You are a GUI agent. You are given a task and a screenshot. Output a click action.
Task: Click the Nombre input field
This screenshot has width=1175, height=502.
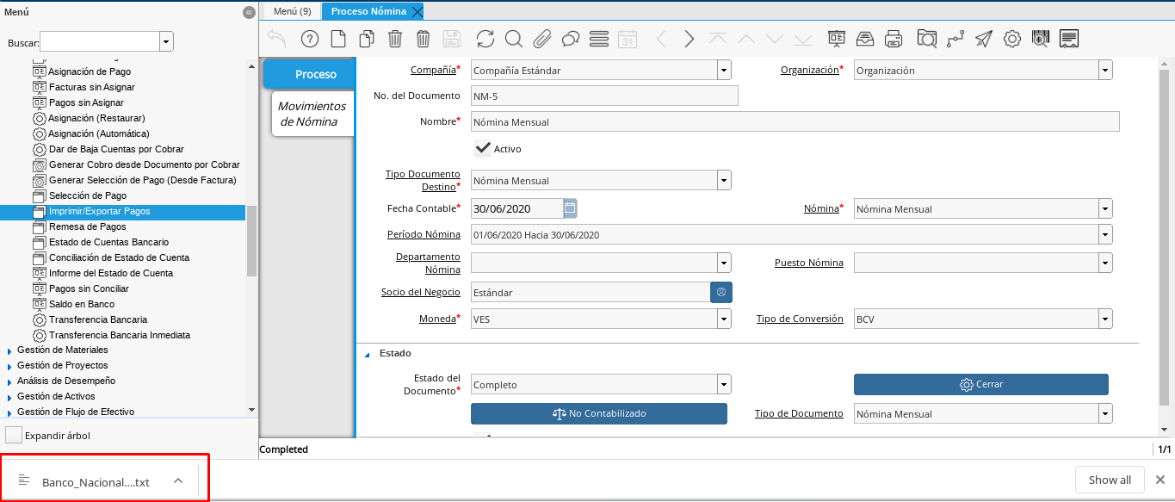click(795, 122)
